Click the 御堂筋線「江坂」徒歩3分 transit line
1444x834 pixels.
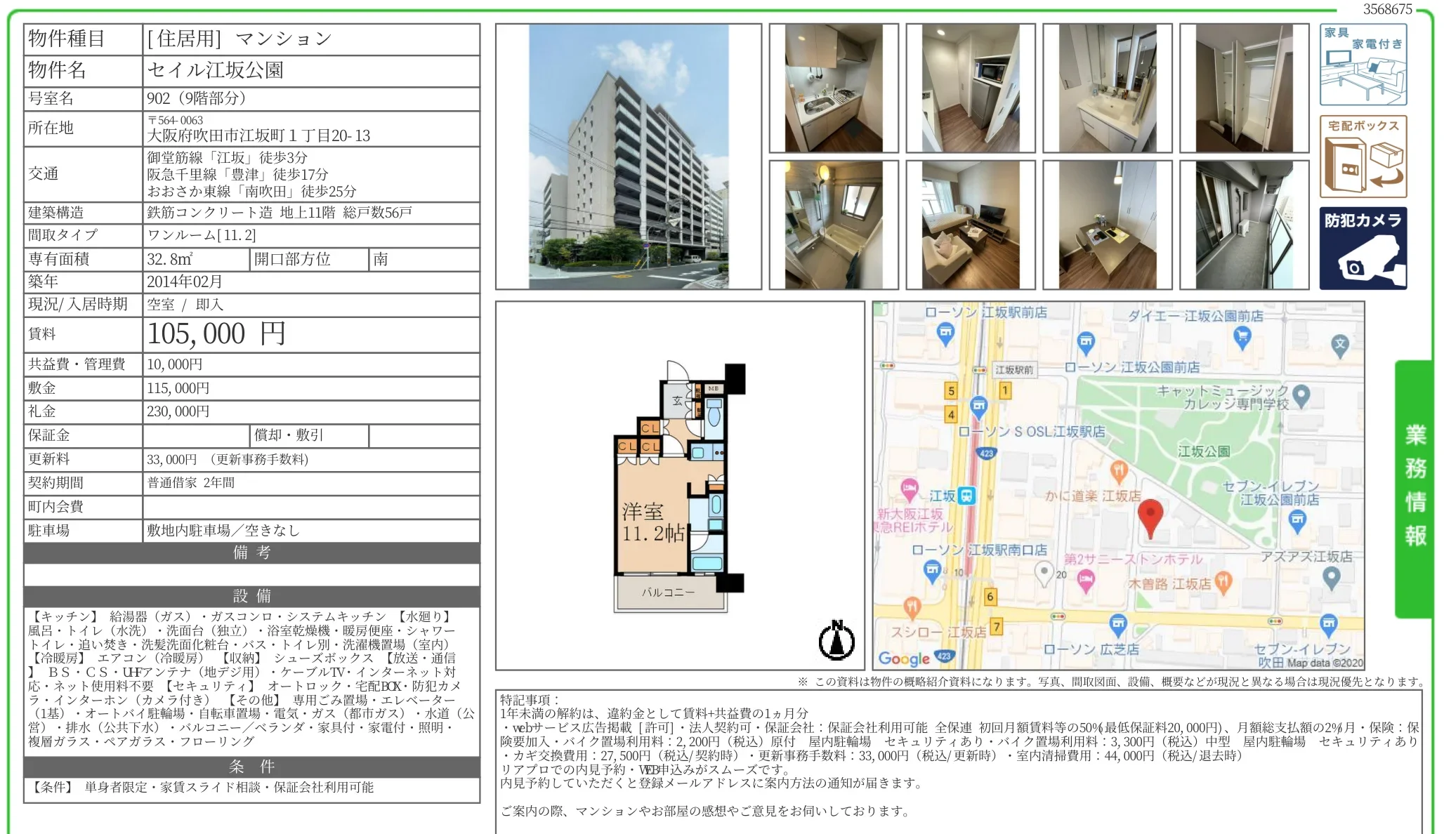coord(227,157)
